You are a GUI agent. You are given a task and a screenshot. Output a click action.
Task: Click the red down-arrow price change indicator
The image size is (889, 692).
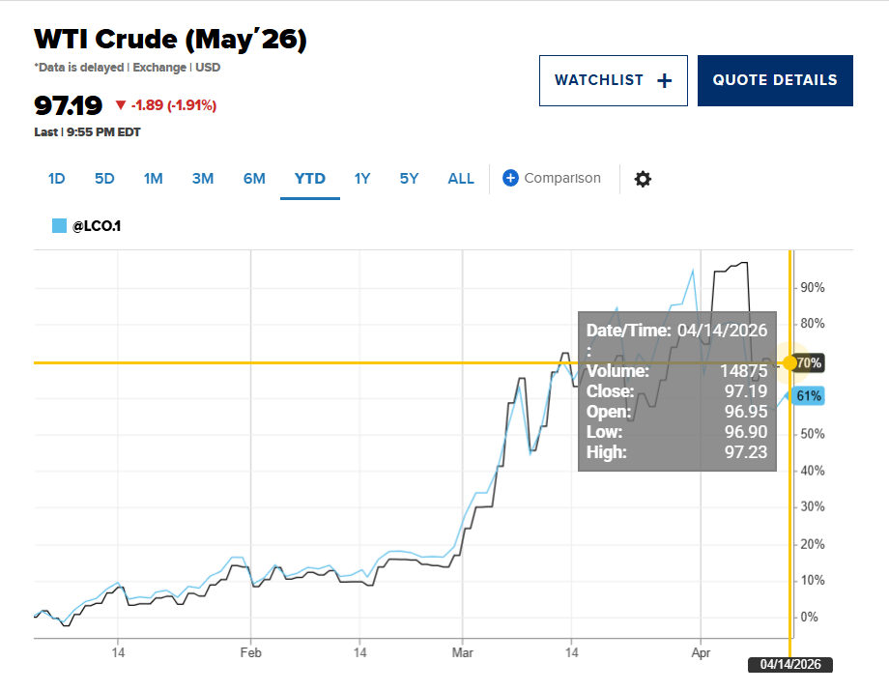(120, 105)
